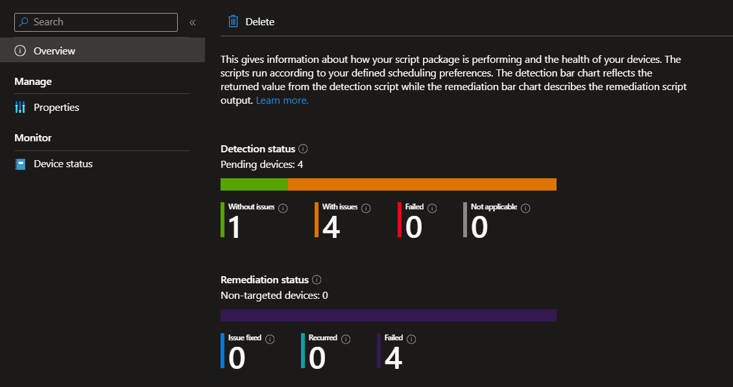Click info icon beside Recurred
733x387 pixels.
point(346,339)
